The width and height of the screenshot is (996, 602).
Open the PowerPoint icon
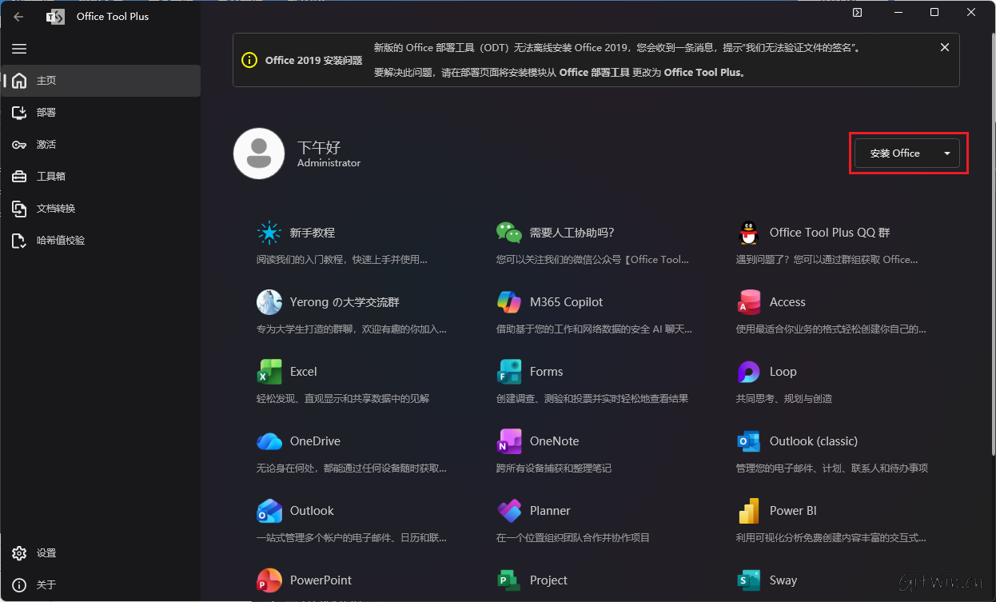pos(269,580)
